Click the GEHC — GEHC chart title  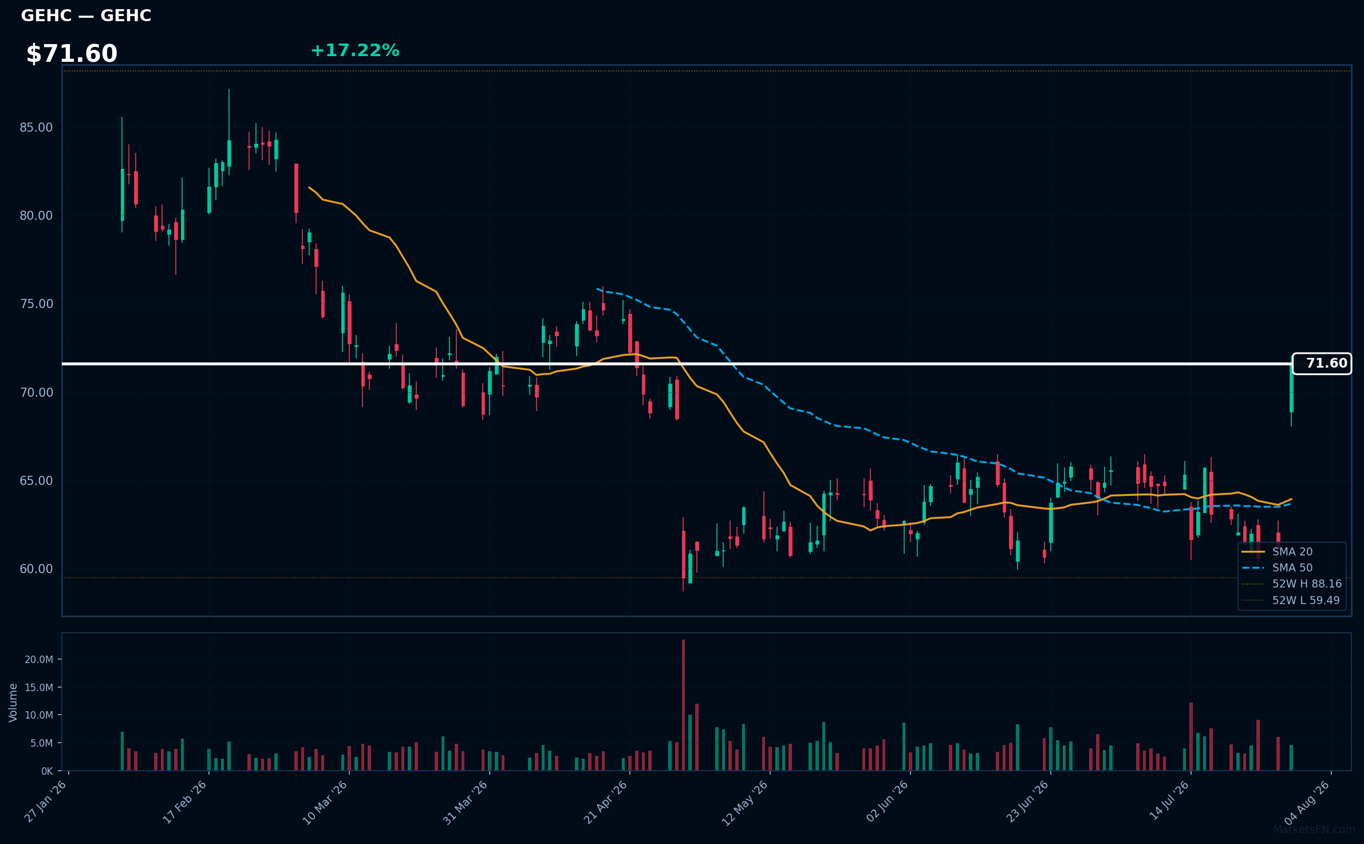tap(86, 15)
